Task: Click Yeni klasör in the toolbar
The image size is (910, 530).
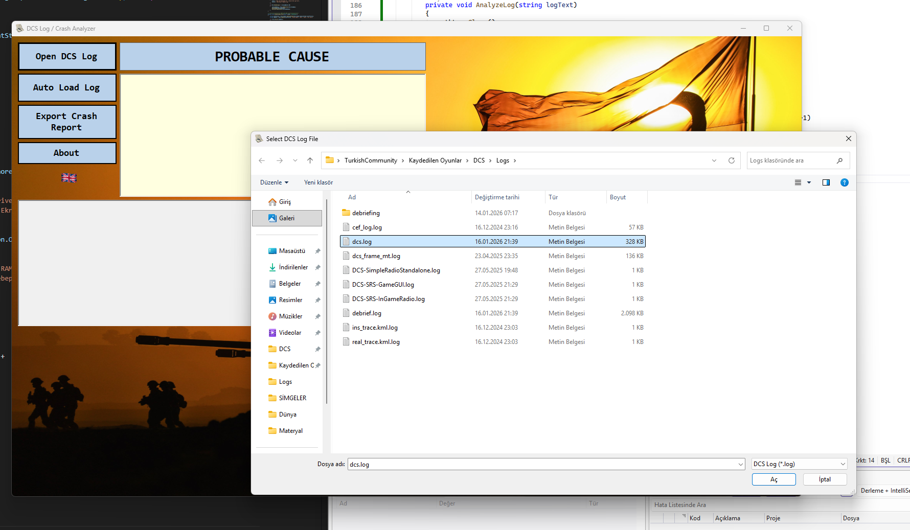Action: [318, 182]
